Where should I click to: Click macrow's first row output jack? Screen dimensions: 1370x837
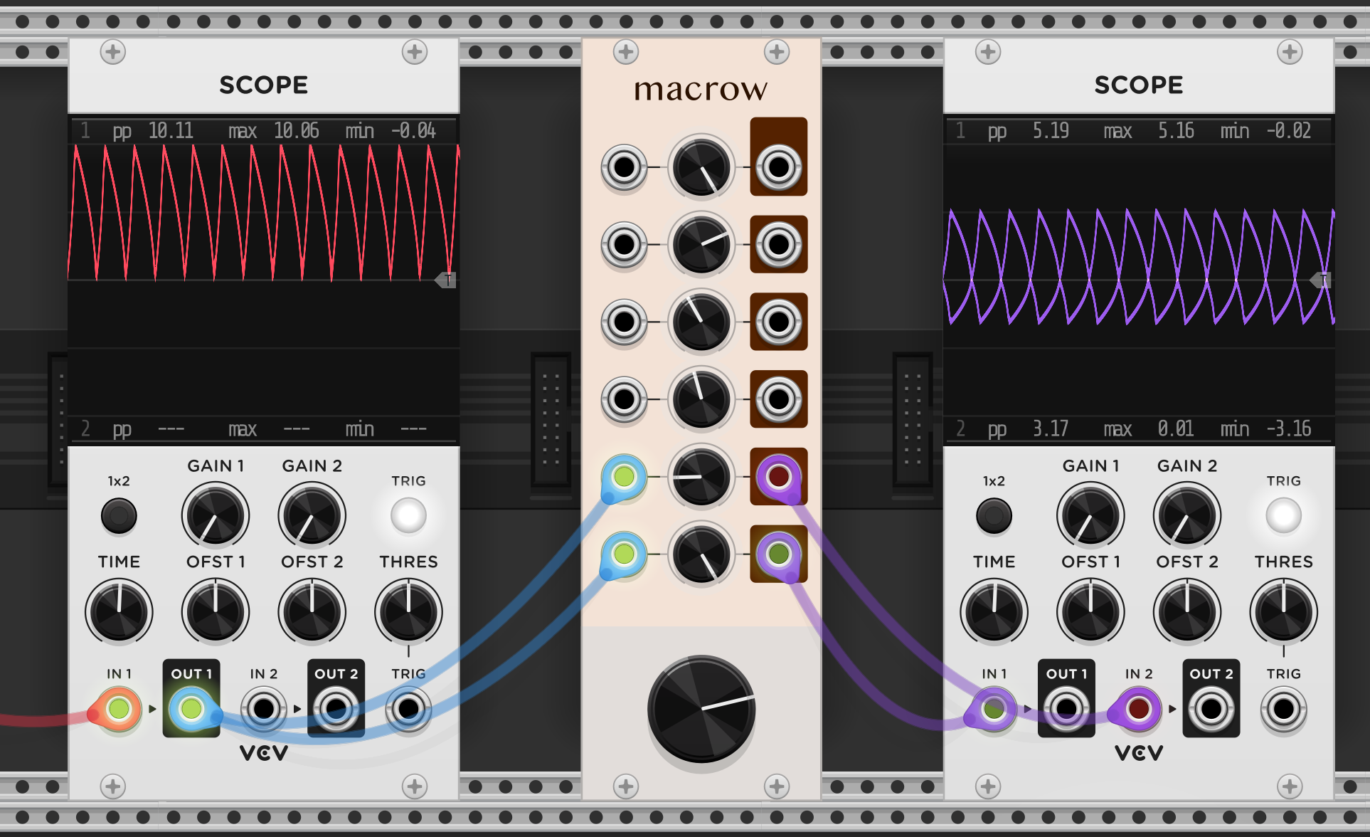pyautogui.click(x=778, y=168)
